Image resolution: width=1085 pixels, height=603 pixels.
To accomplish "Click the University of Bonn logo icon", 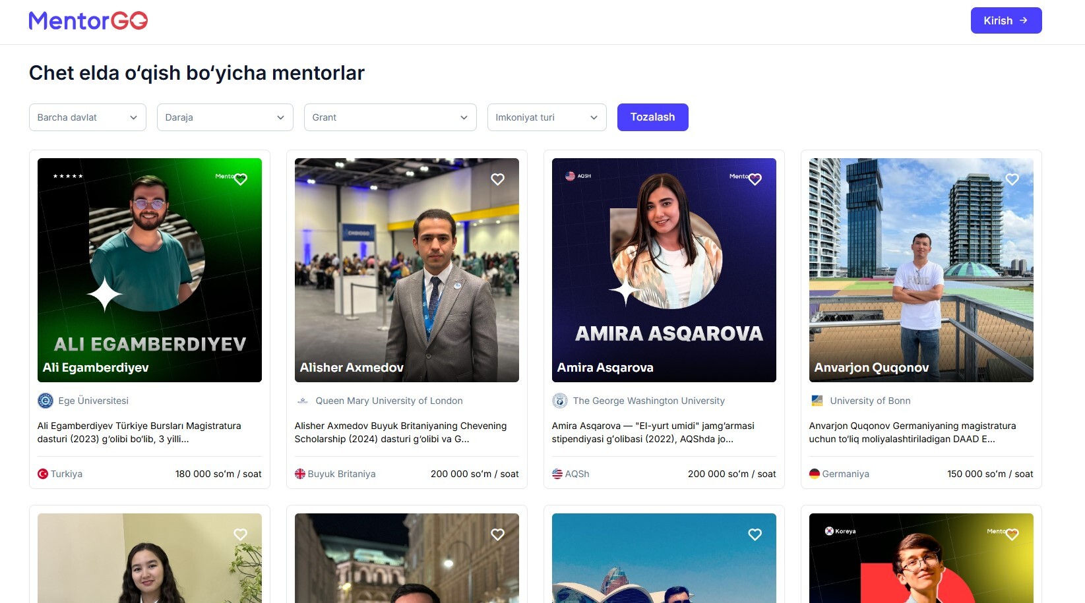I will point(817,401).
